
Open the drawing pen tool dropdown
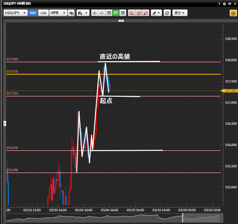click(156, 13)
